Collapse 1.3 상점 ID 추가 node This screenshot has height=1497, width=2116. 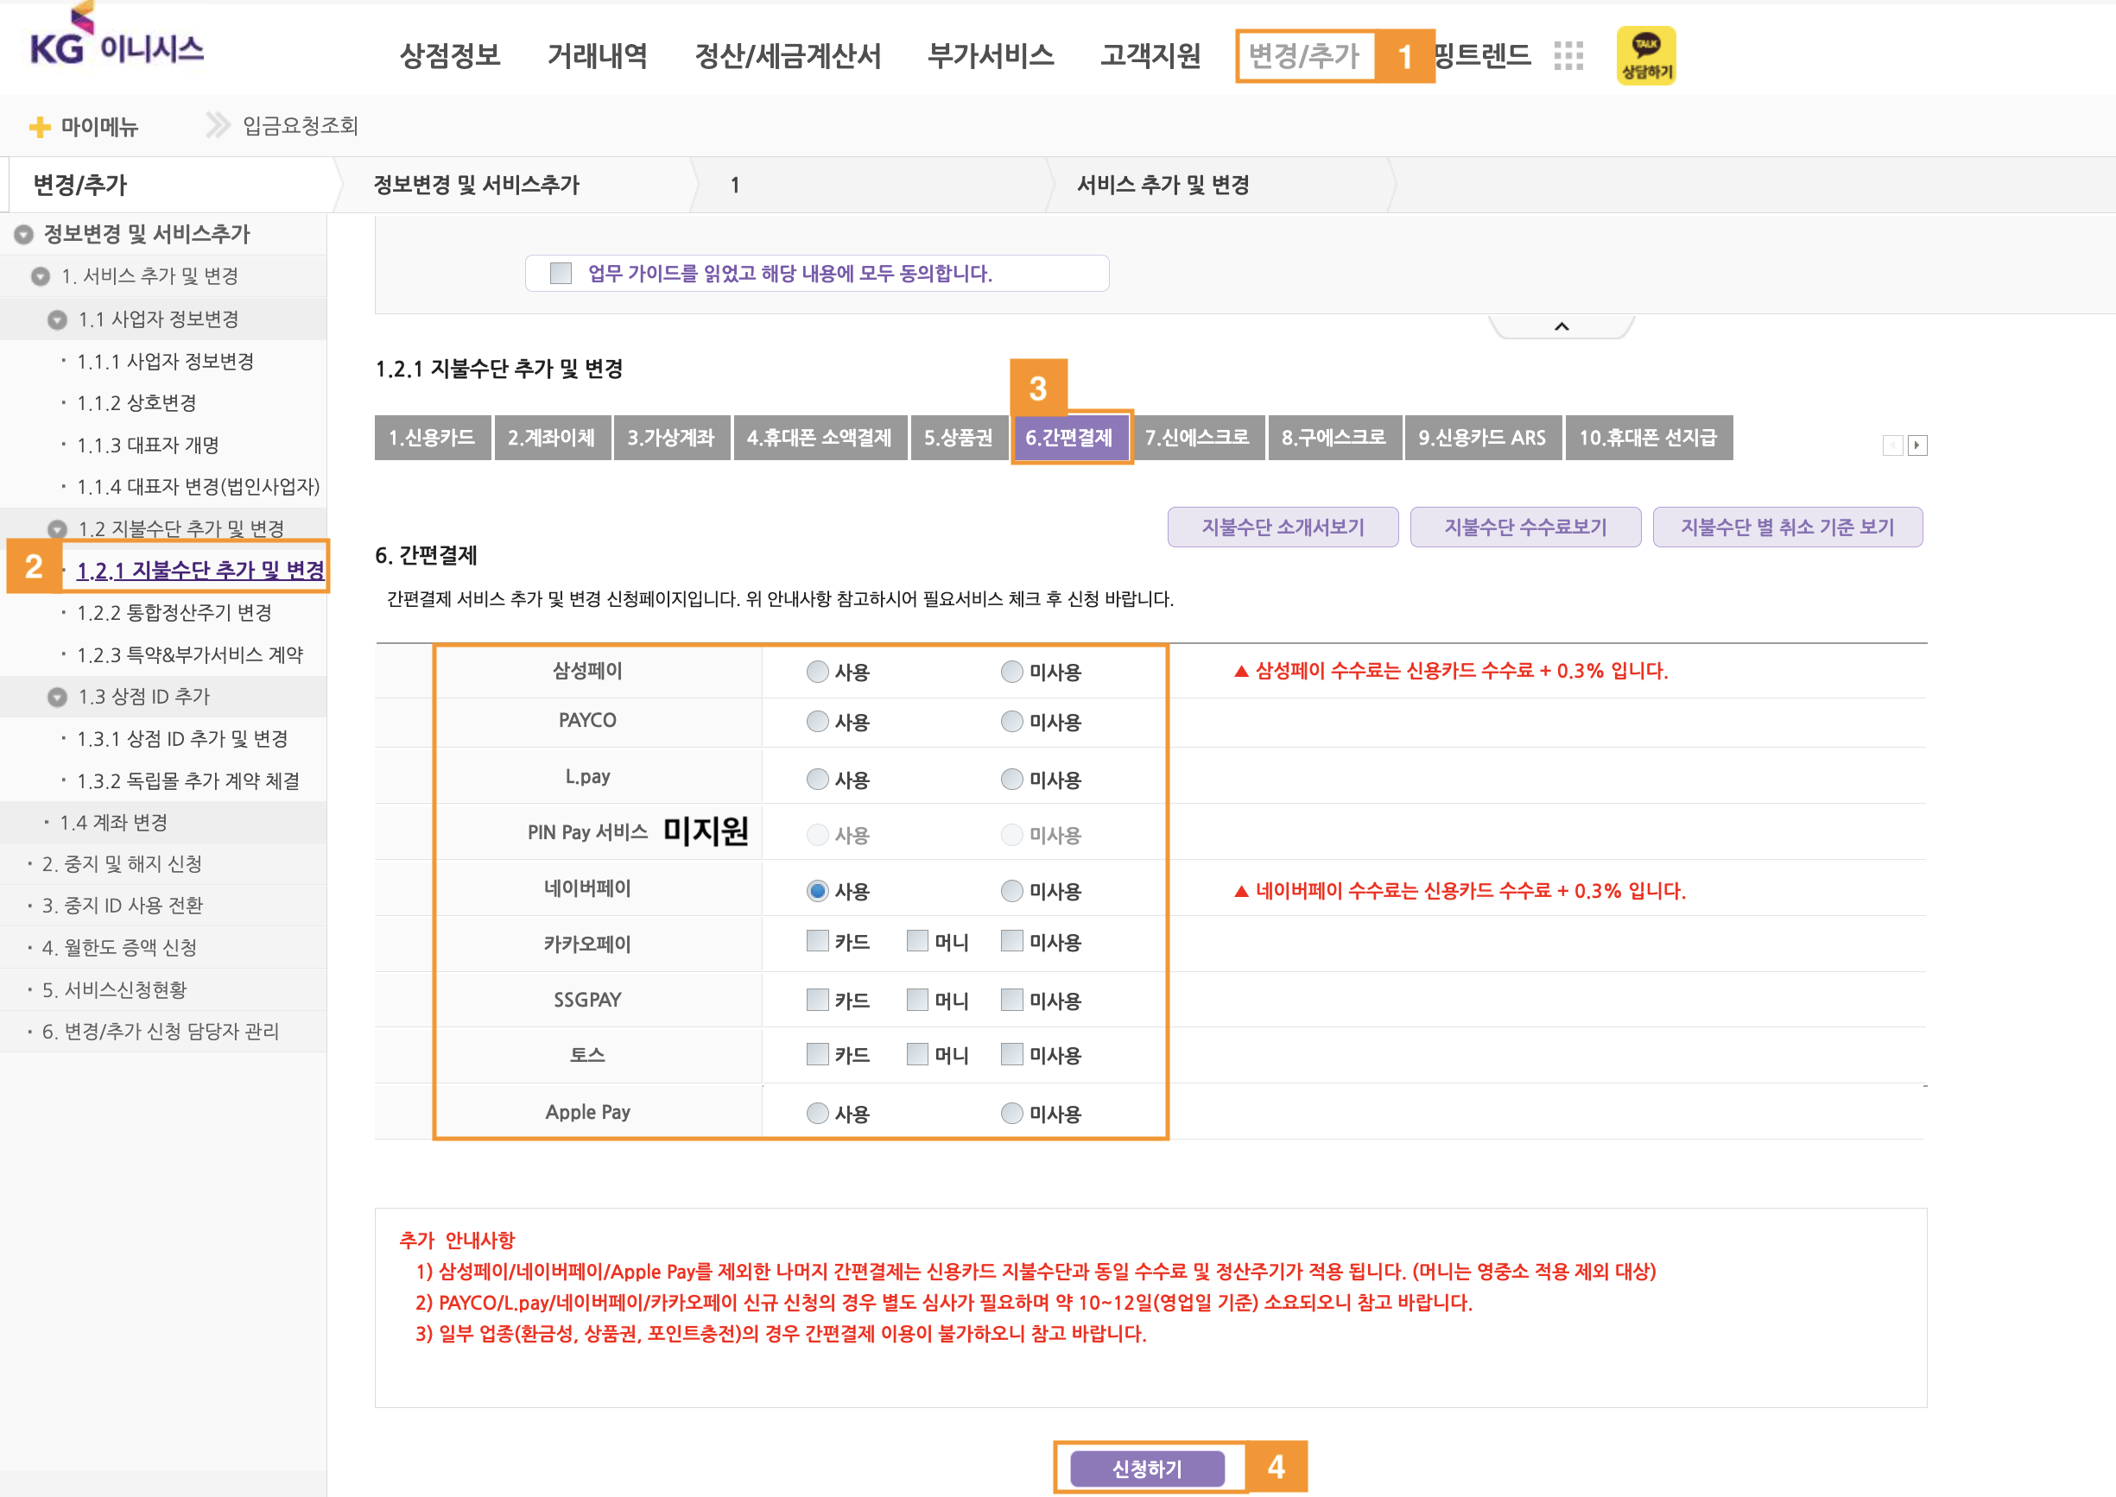click(x=57, y=697)
